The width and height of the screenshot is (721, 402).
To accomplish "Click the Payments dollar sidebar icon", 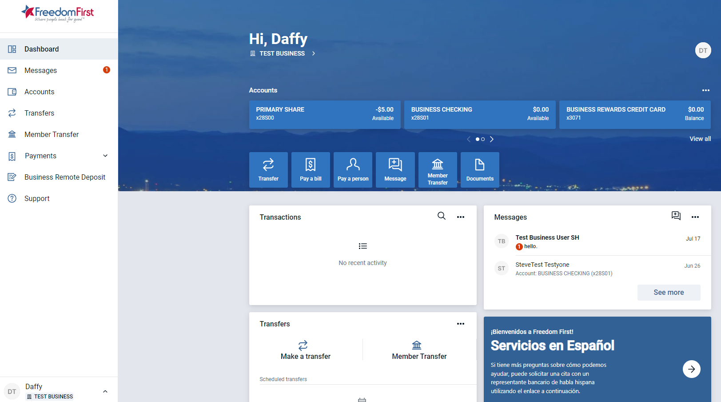I will pos(12,156).
